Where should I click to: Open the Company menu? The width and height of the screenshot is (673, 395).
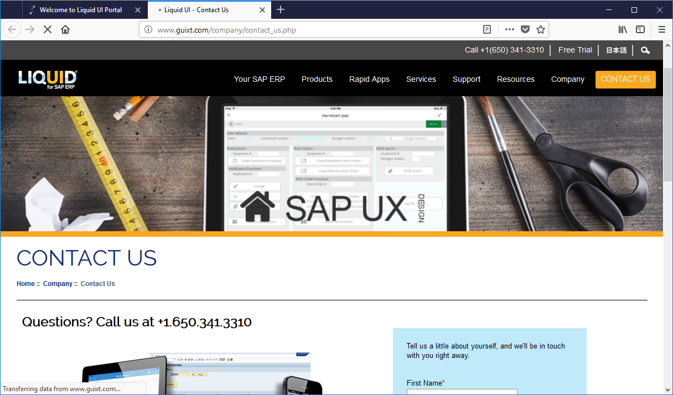coord(568,79)
